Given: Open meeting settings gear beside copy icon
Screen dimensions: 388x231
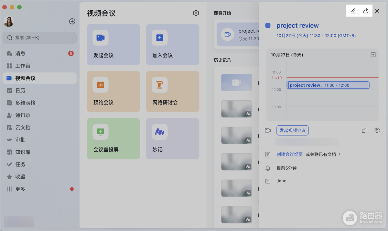Looking at the screenshot, I should click(377, 130).
